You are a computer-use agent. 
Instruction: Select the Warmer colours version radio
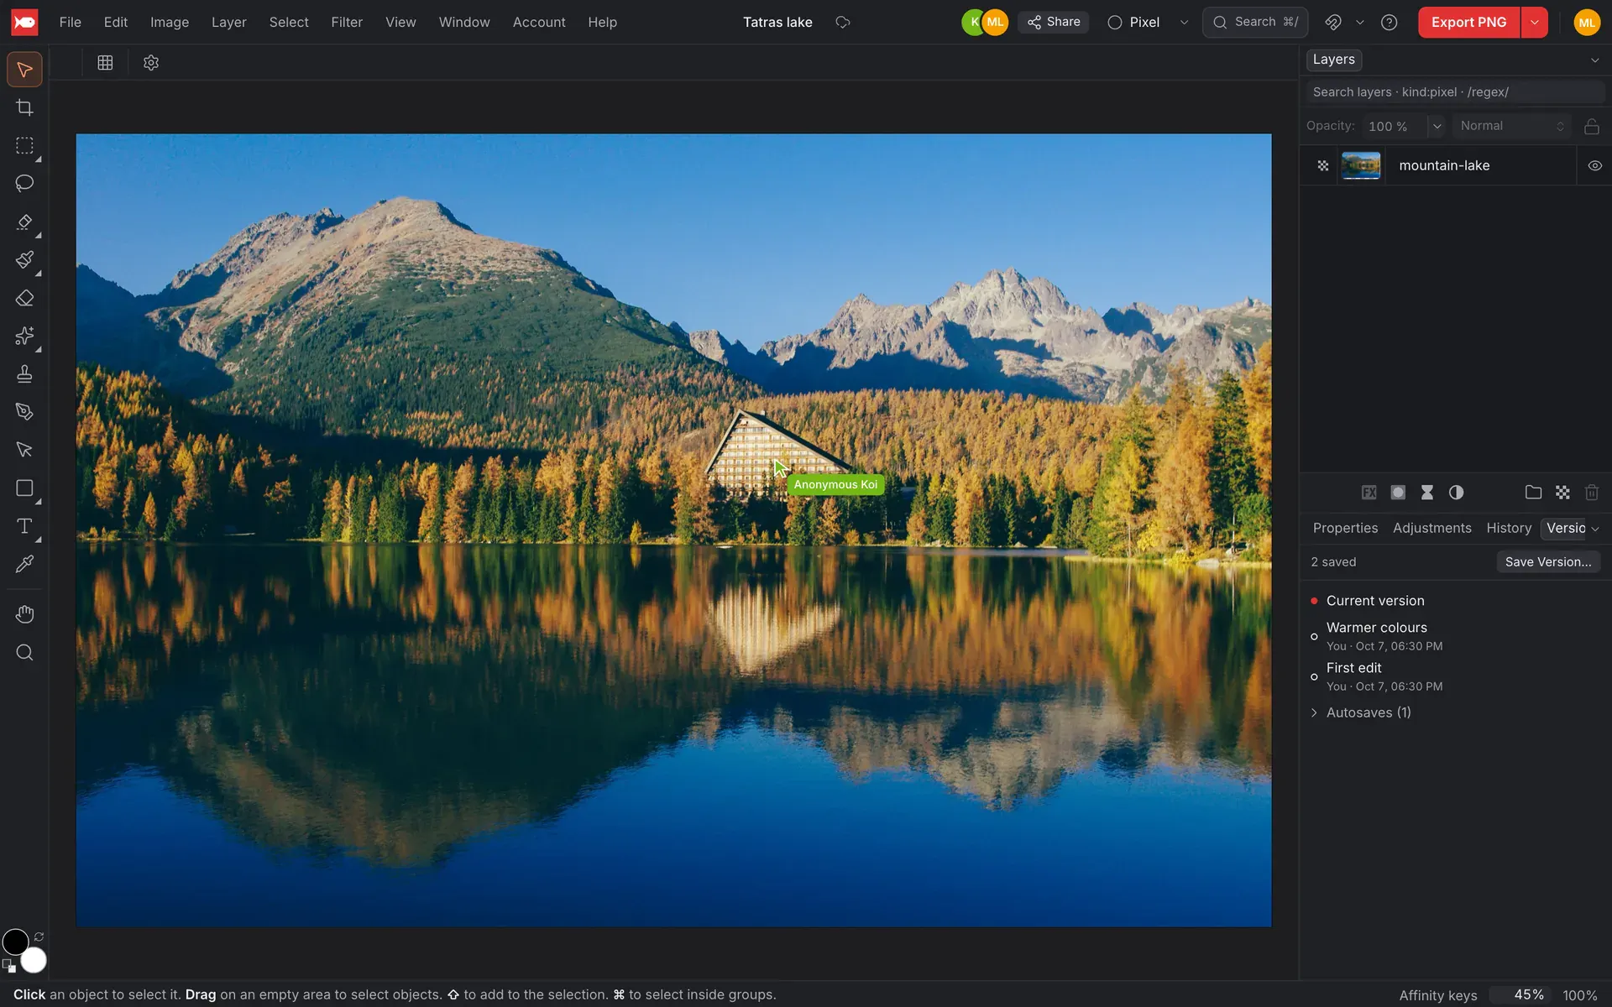point(1314,637)
